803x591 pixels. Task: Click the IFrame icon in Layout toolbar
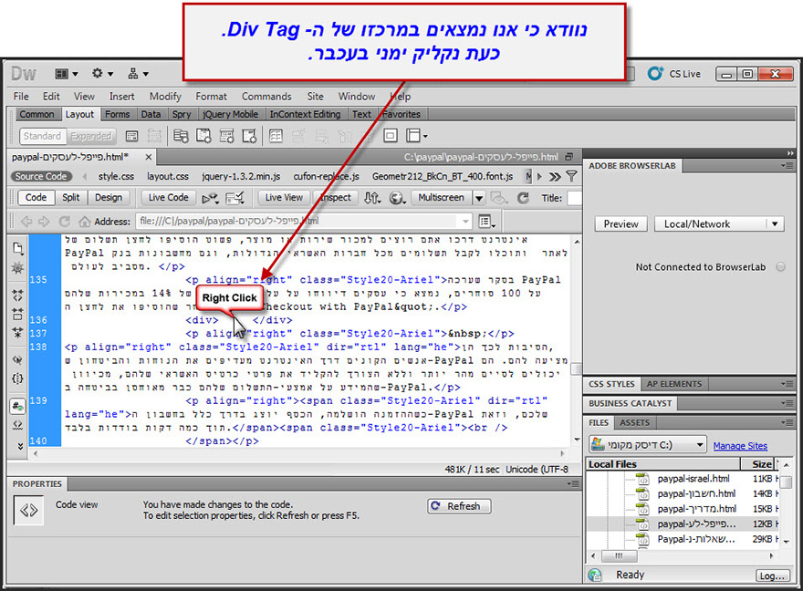pyautogui.click(x=391, y=136)
